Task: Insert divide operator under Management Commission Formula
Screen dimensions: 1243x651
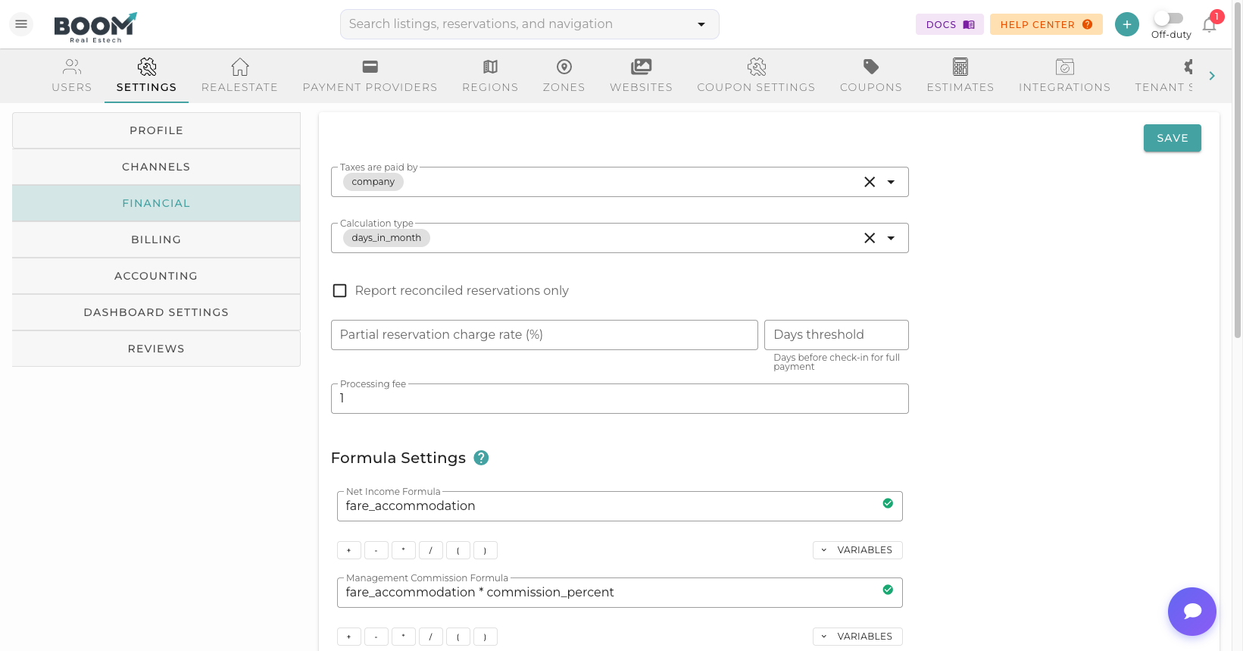Action: (431, 637)
